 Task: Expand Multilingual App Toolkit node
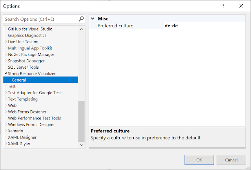[5, 48]
